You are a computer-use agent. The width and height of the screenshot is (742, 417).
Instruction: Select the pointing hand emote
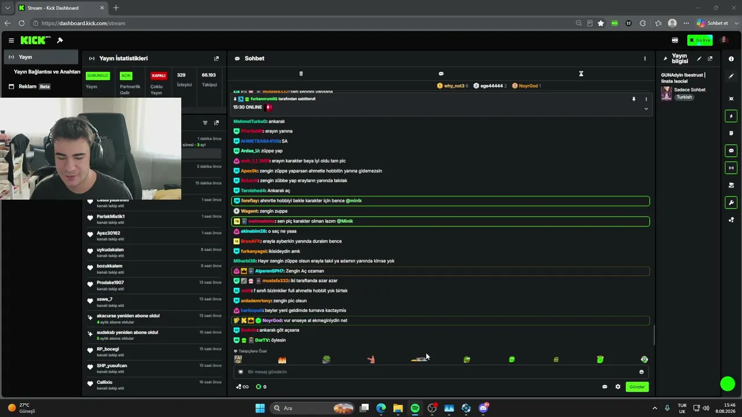[371, 360]
